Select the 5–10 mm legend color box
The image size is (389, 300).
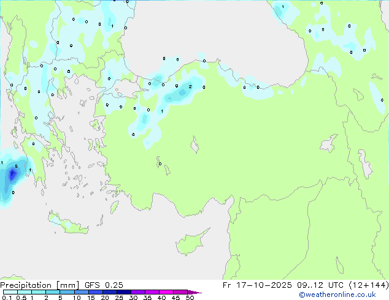coord(67,292)
